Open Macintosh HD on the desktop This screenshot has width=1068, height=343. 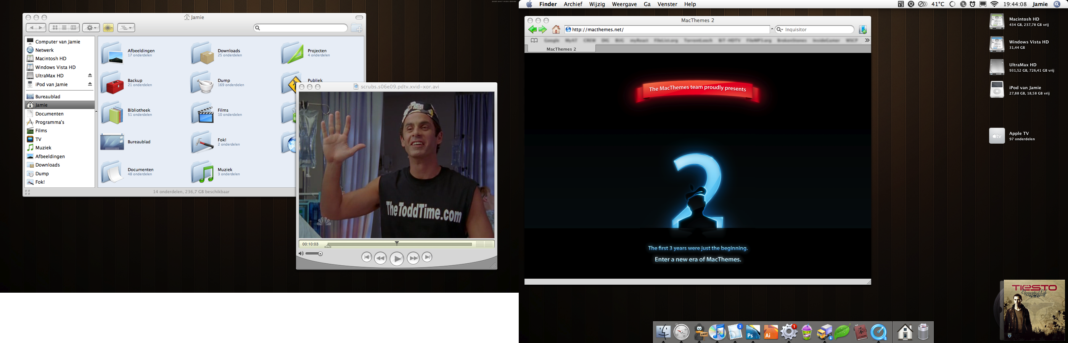coord(997,21)
